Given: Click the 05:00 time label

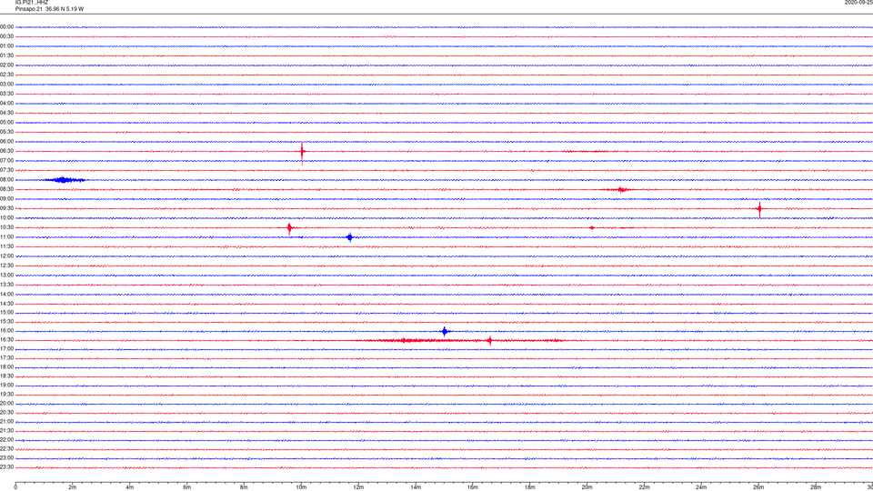Looking at the screenshot, I should tap(6, 123).
